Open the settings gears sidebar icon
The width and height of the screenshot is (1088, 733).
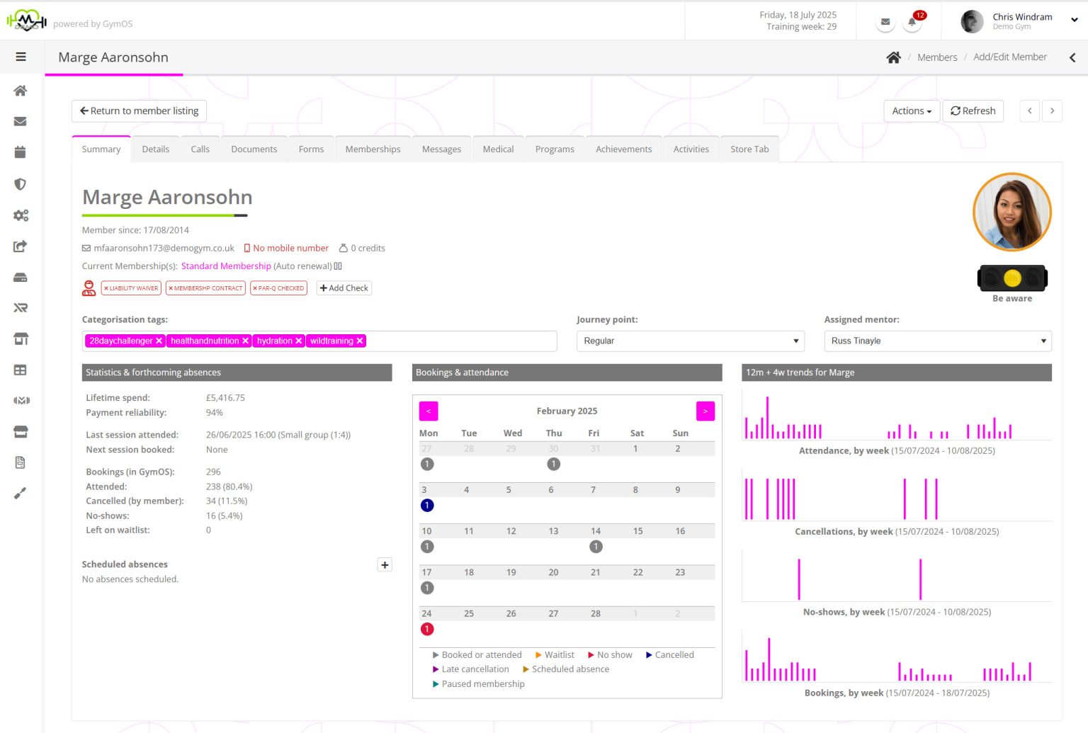(21, 215)
